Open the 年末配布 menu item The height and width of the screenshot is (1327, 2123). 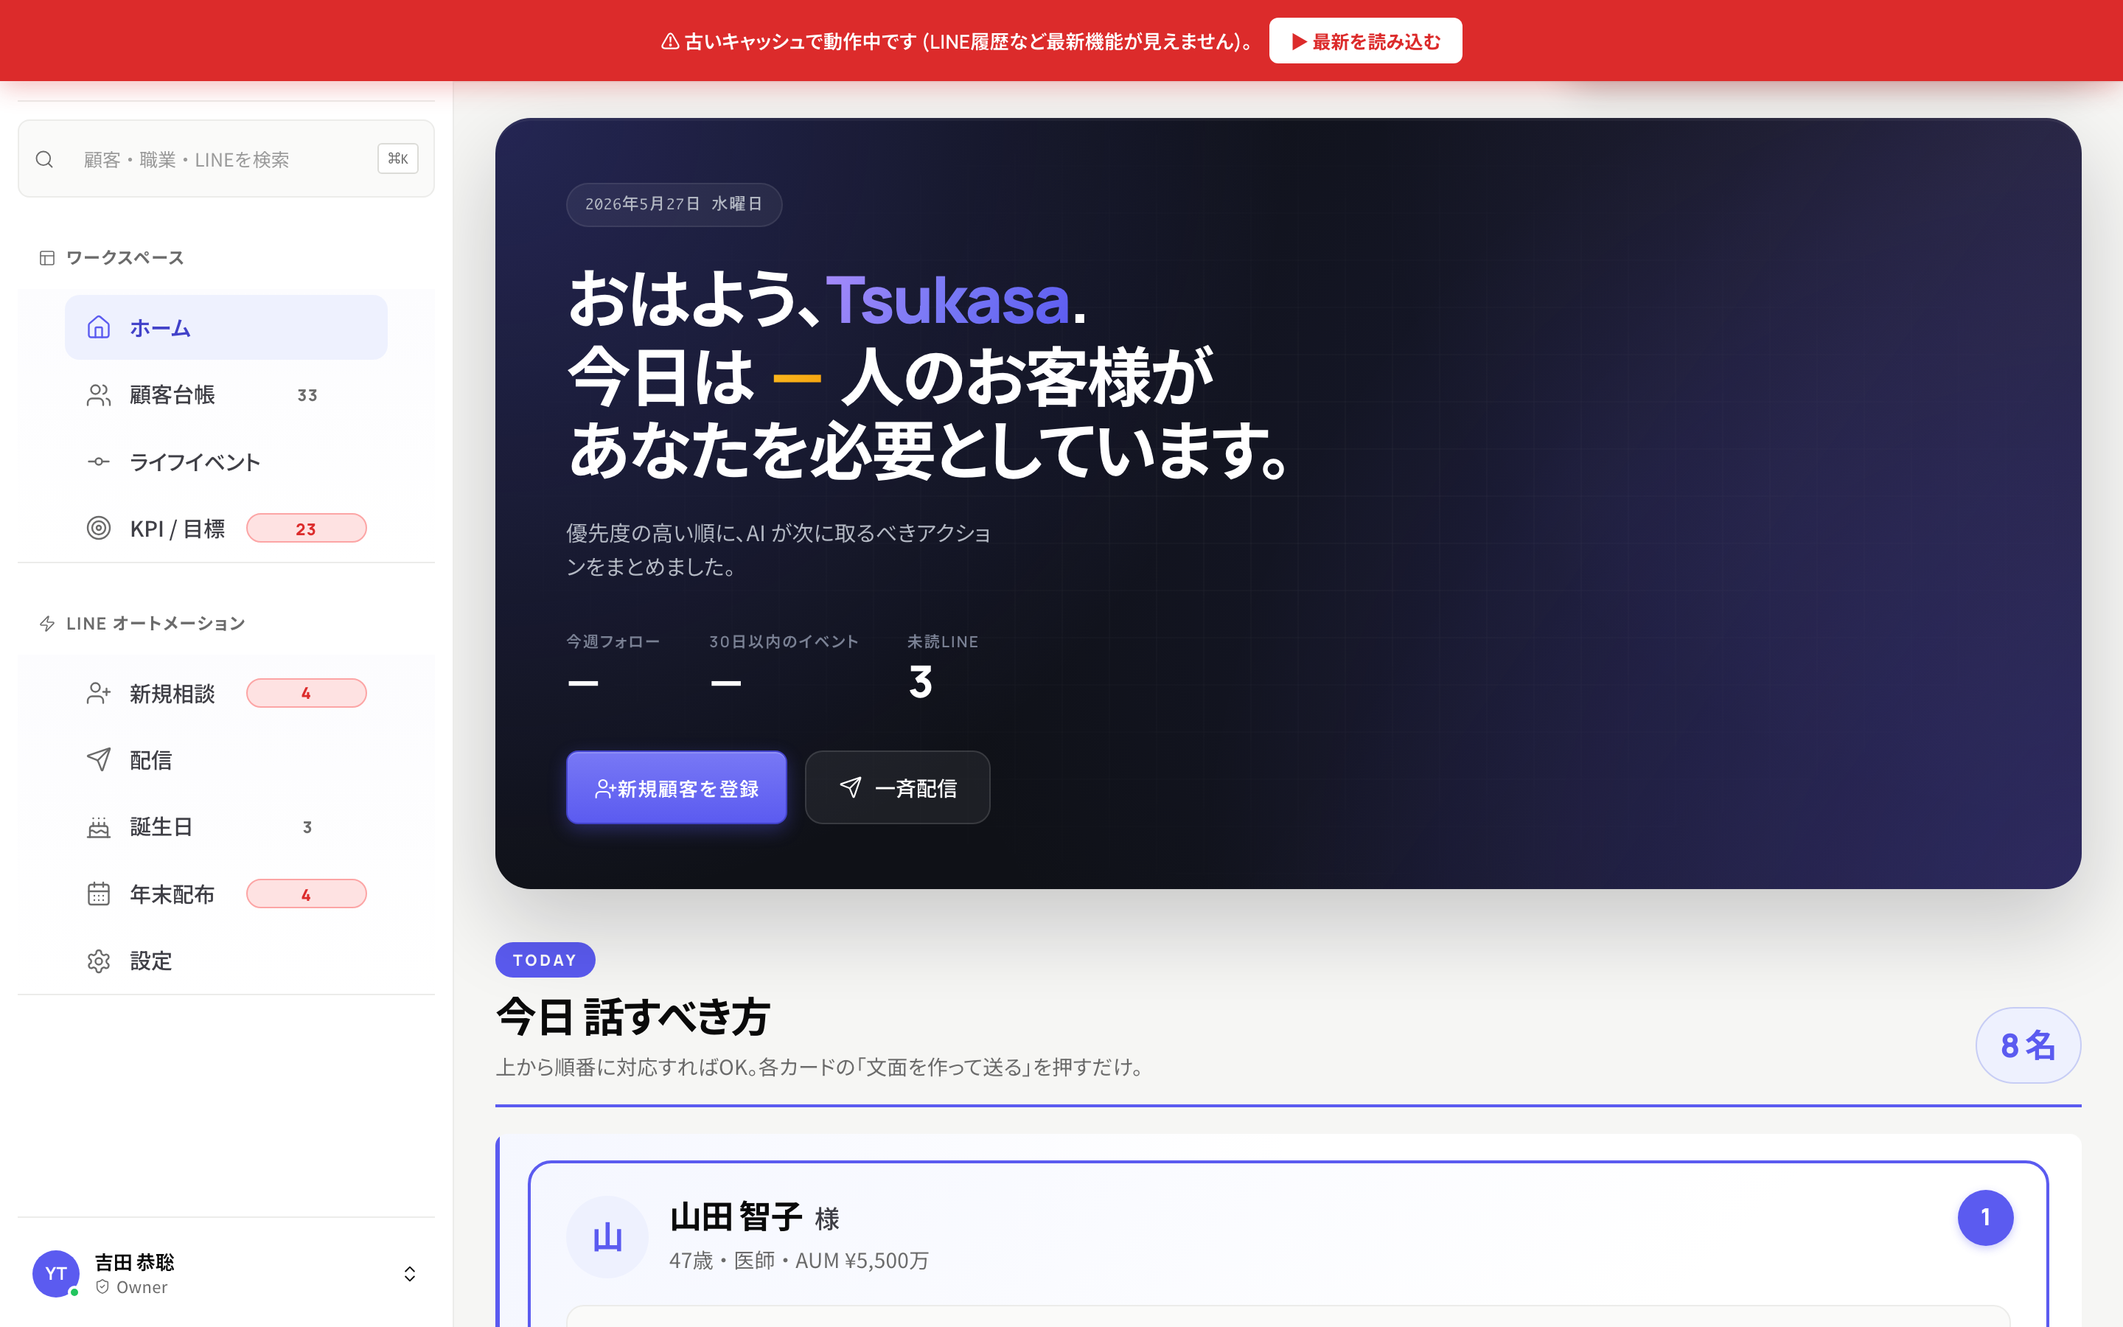tap(226, 894)
